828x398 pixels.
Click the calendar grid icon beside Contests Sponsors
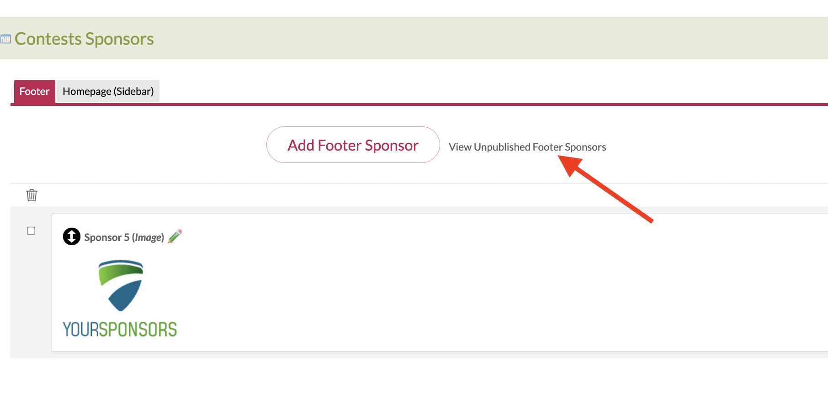pos(5,39)
